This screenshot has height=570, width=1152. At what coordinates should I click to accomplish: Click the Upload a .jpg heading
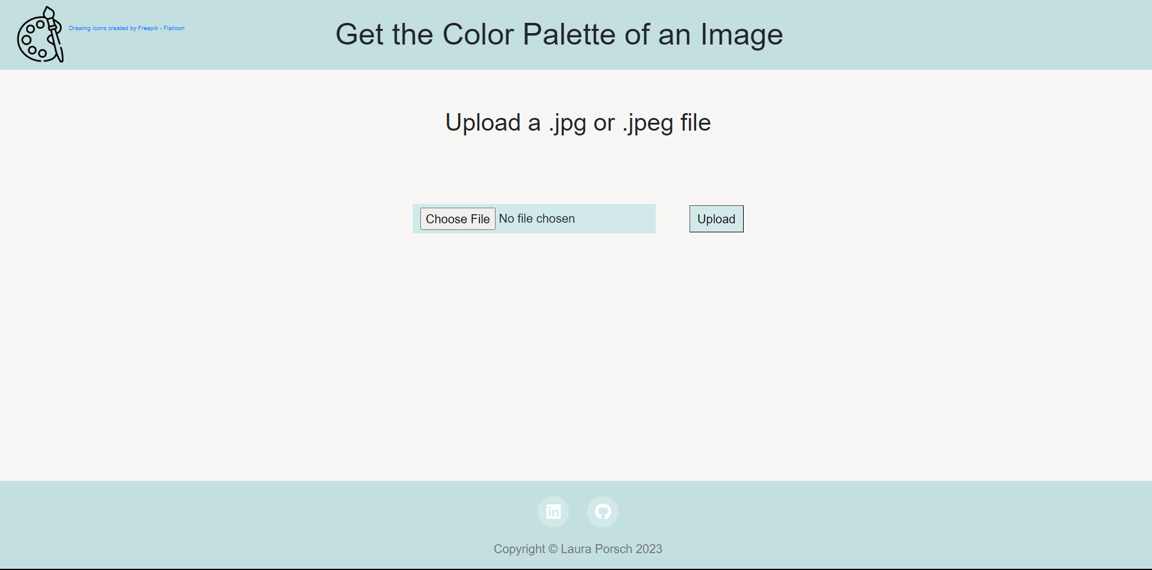click(x=577, y=122)
